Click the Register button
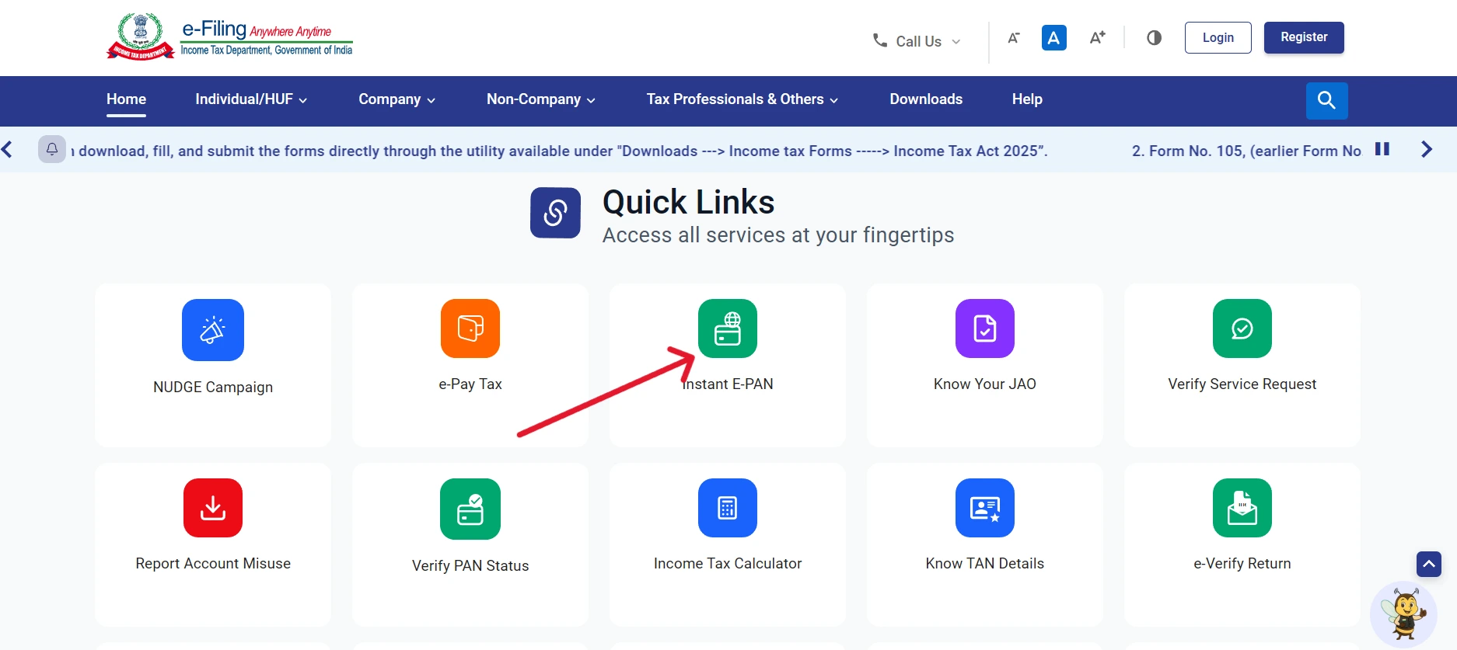Image resolution: width=1457 pixels, height=650 pixels. pyautogui.click(x=1303, y=37)
